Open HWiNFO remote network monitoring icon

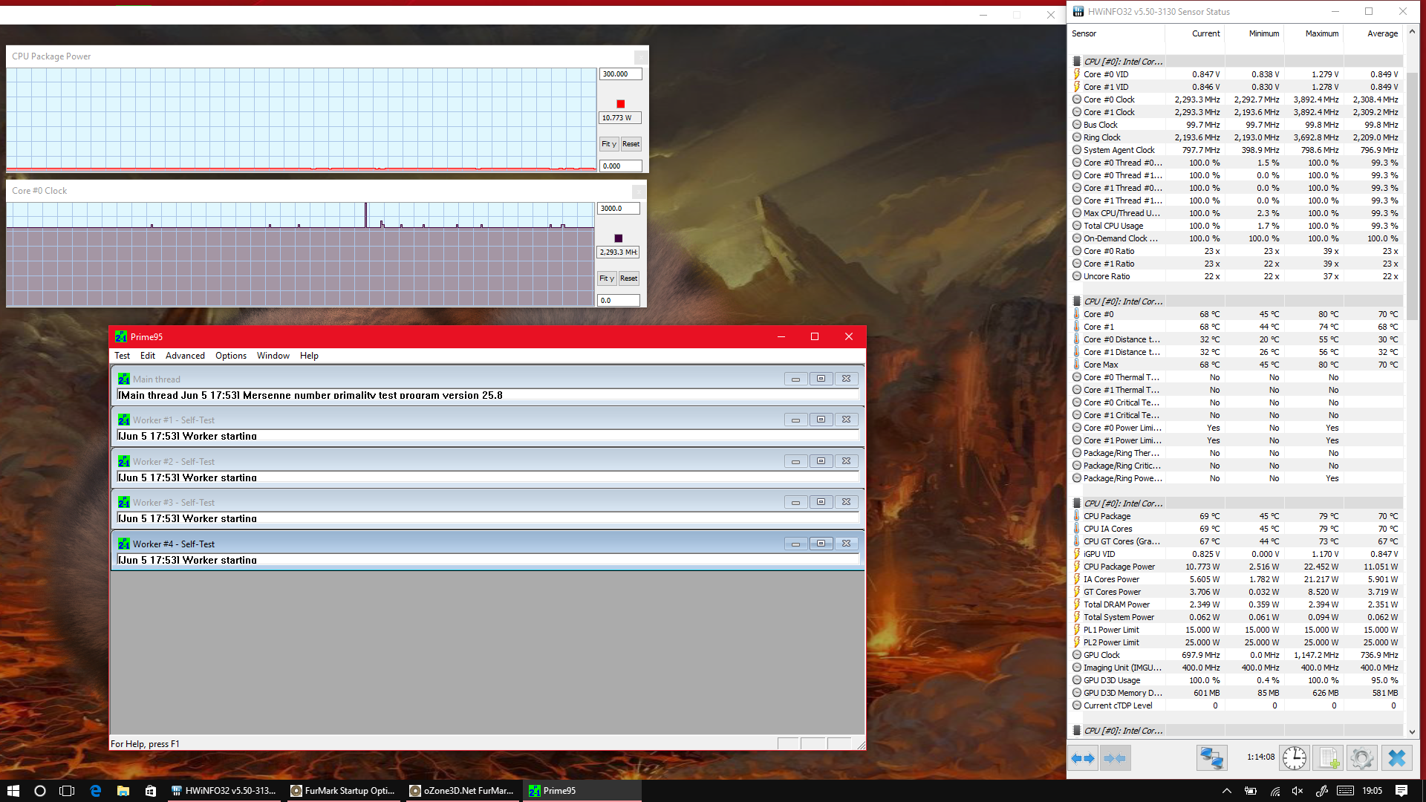point(1211,758)
